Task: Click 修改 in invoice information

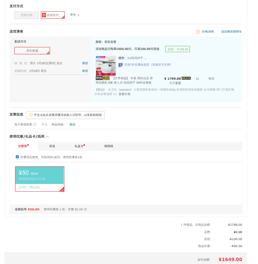Action: pyautogui.click(x=72, y=124)
